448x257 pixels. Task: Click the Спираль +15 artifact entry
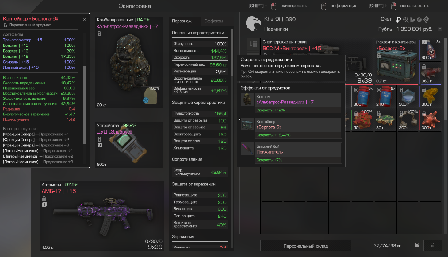click(39, 62)
